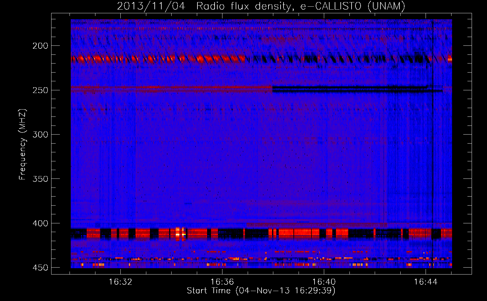487x301 pixels.
Task: Click the 'Frequency (MHZ)' axis label
Action: pyautogui.click(x=23, y=144)
